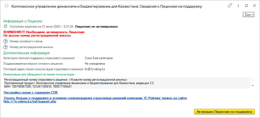Click inside the consultation info text box
The width and height of the screenshot is (260, 118).
(x=127, y=83)
